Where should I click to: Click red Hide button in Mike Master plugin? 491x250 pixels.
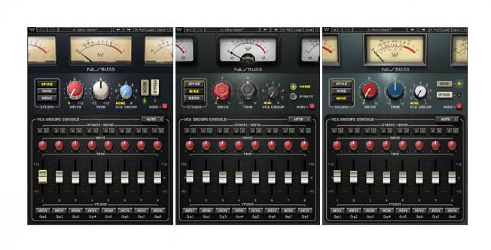click(x=312, y=106)
